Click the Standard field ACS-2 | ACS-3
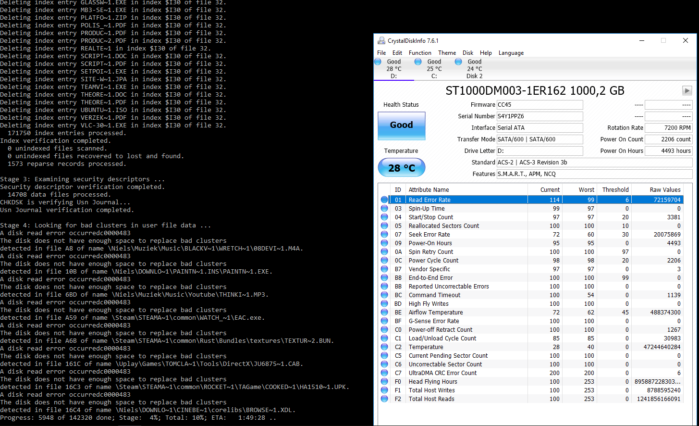The width and height of the screenshot is (699, 426). [594, 163]
